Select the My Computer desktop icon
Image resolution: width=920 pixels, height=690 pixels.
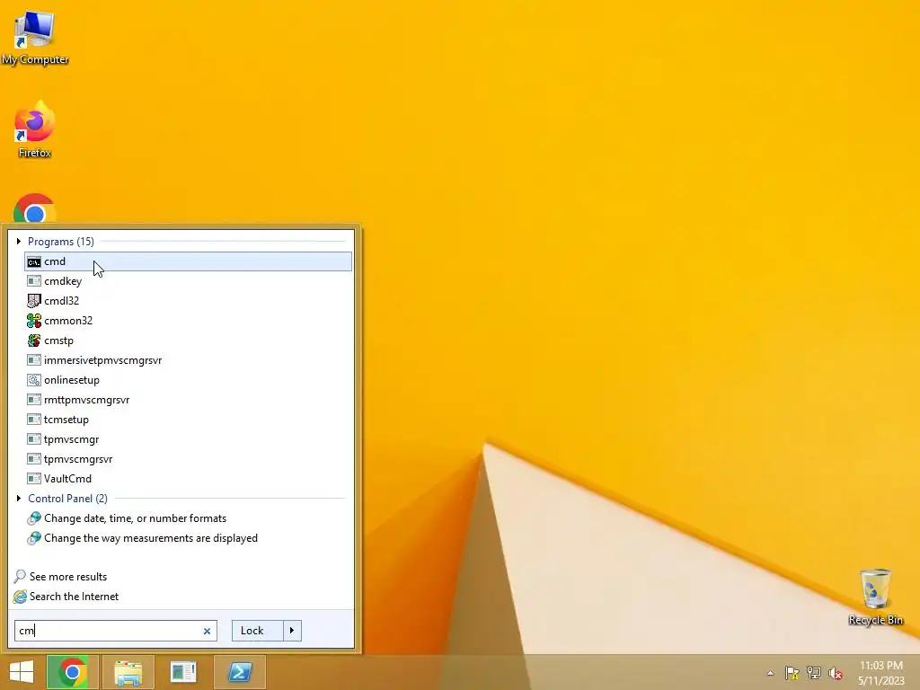coord(35,38)
